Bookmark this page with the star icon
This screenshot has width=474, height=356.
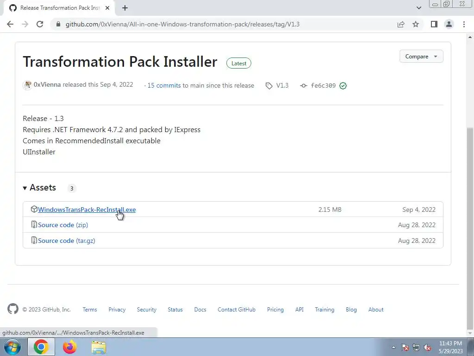[416, 24]
